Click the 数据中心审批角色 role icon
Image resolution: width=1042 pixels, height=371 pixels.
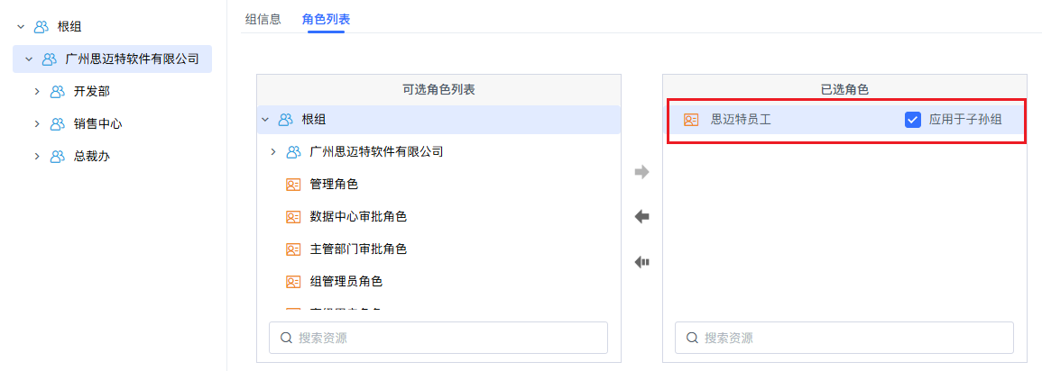293,217
